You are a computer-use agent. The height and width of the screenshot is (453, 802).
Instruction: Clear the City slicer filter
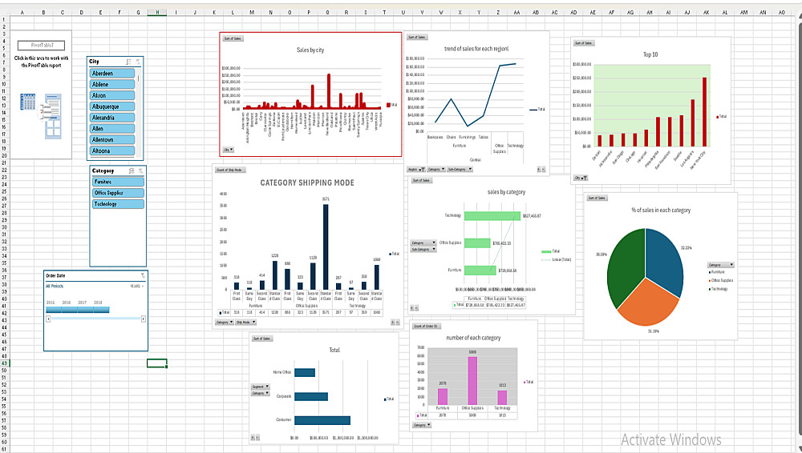click(x=138, y=62)
